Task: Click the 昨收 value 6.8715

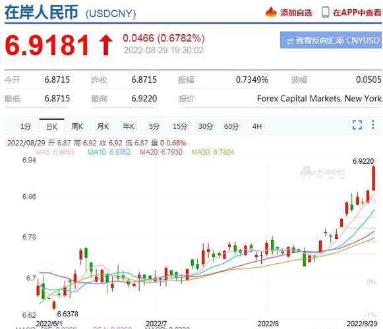Action: (x=144, y=80)
